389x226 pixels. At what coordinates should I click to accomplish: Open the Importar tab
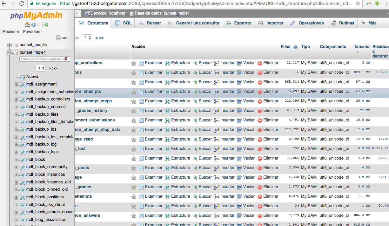pos(271,23)
